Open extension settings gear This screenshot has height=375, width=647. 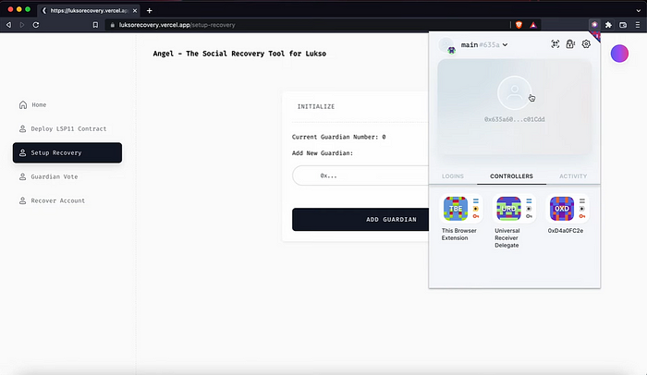(586, 44)
